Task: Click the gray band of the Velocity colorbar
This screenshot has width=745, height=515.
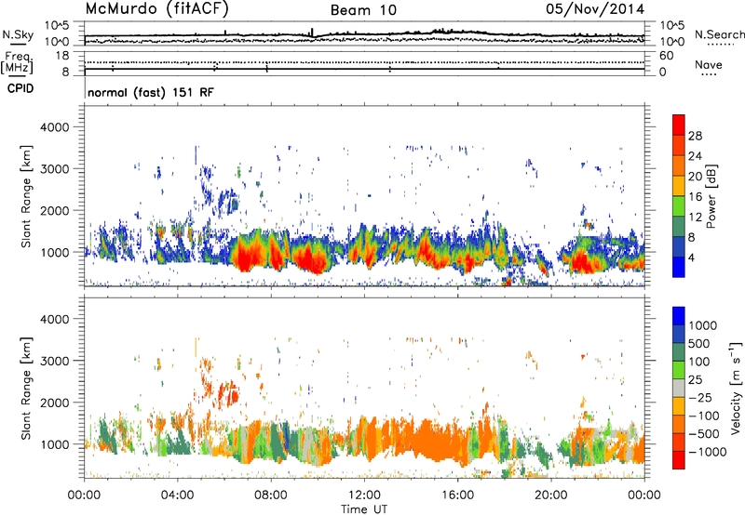Action: (679, 388)
